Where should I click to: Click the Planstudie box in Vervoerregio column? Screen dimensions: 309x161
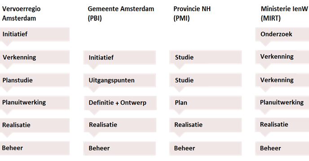click(x=35, y=80)
